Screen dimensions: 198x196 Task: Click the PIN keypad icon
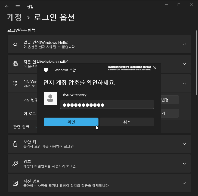(x=15, y=83)
